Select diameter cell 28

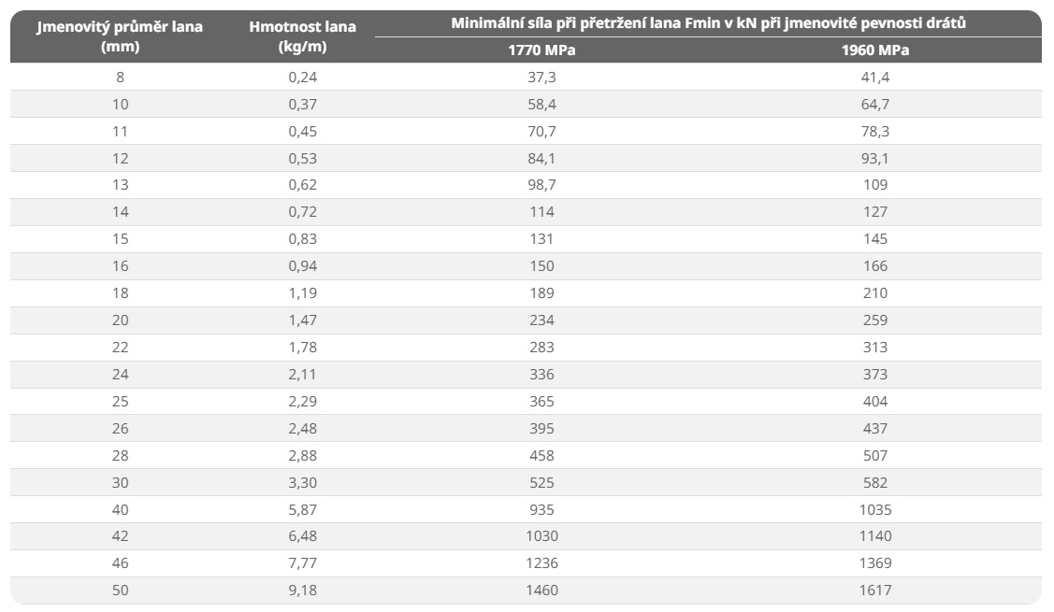click(121, 455)
